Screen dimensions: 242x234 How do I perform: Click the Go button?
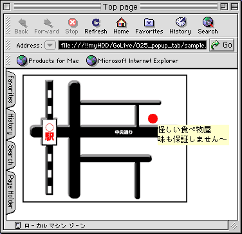pos(221,45)
